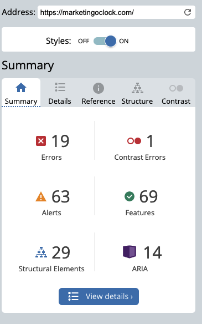Switch to the Details tab

(60, 93)
